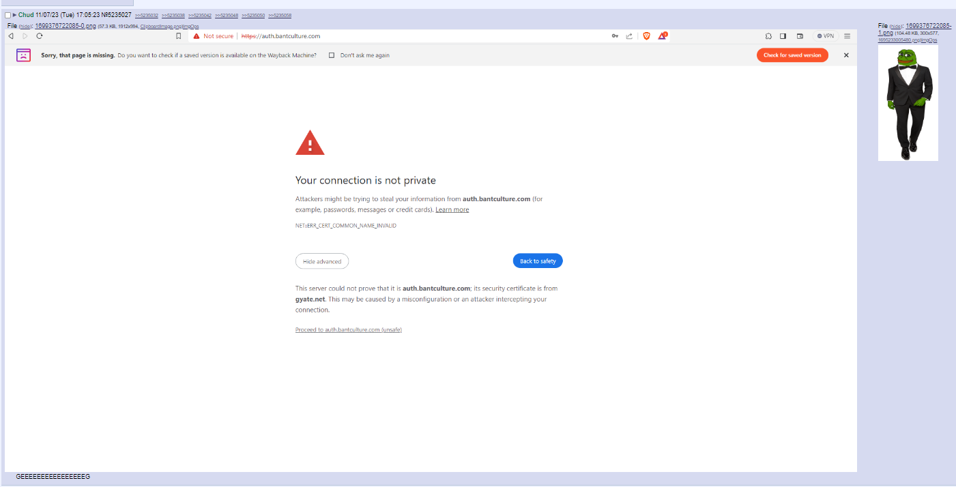956x487 pixels.
Task: Toggle the sidebar panel icon
Action: click(783, 36)
